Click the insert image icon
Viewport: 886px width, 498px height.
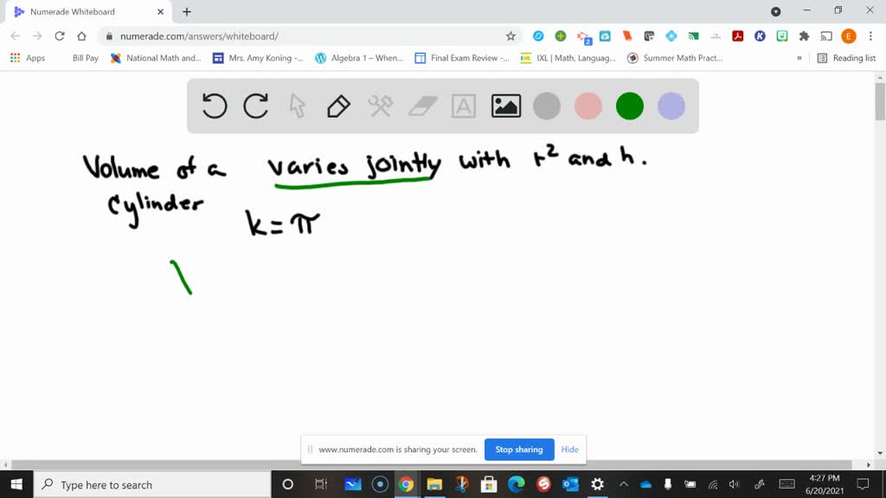click(505, 105)
